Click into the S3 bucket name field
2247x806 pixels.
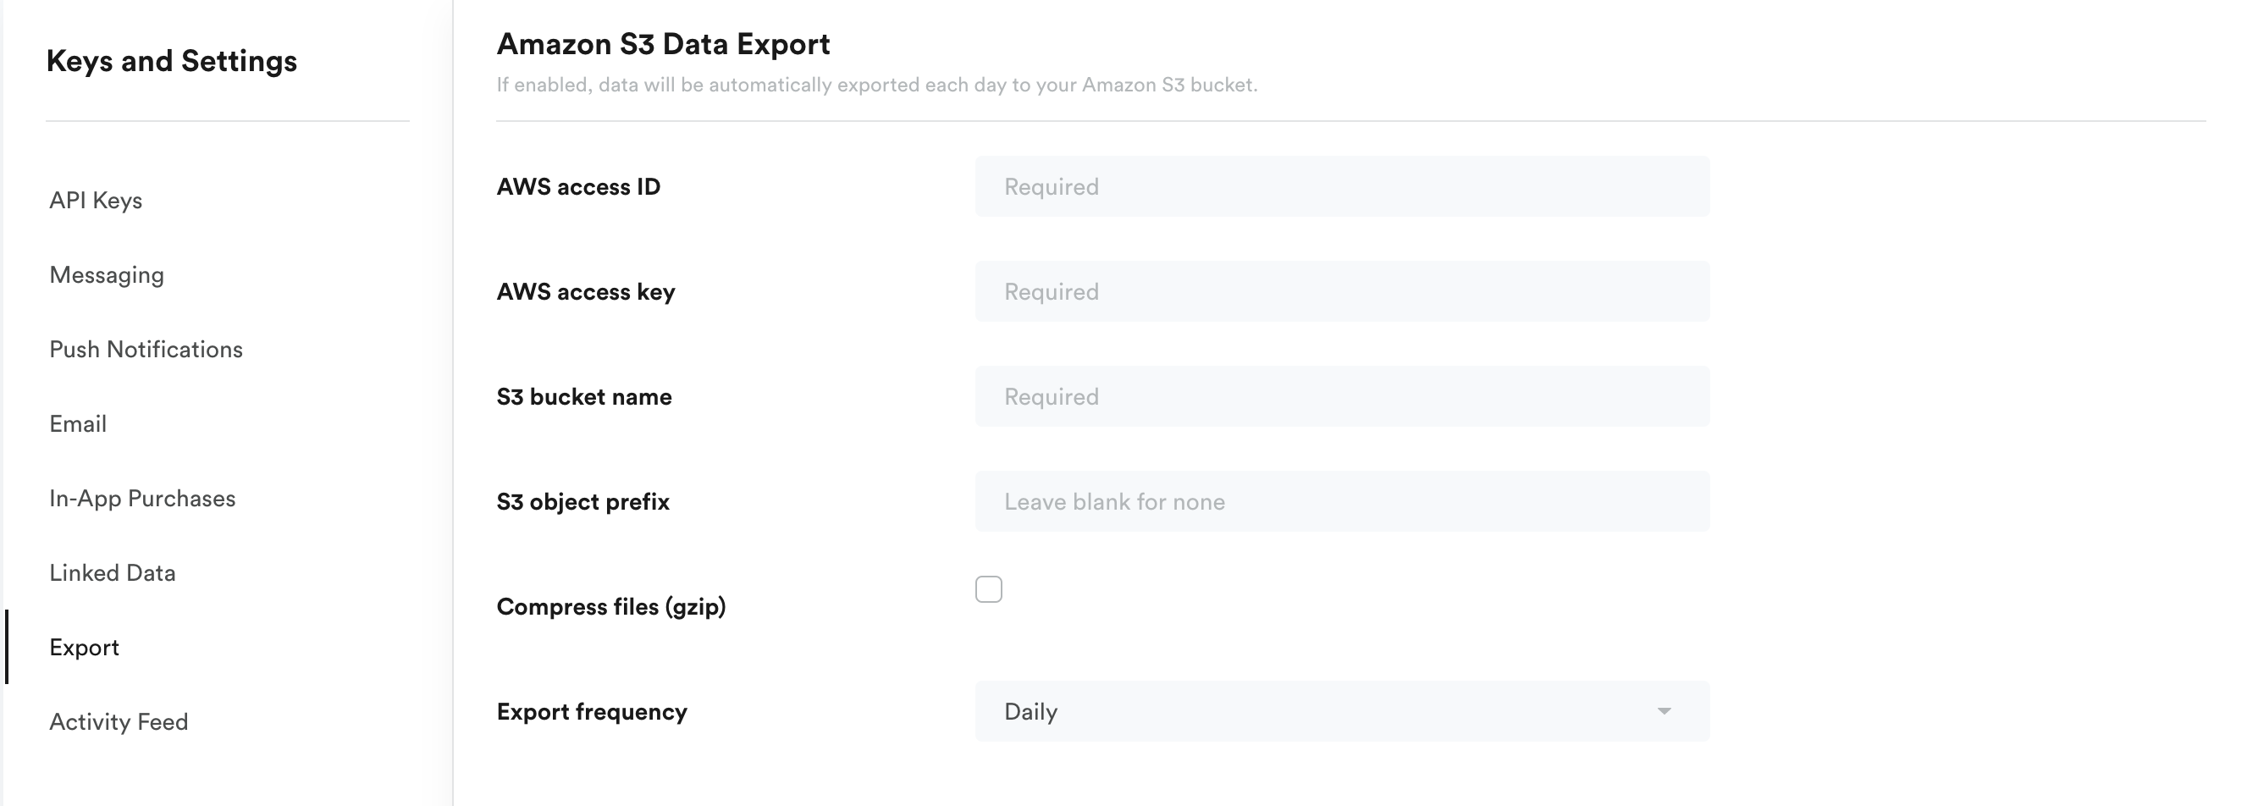pyautogui.click(x=1342, y=397)
